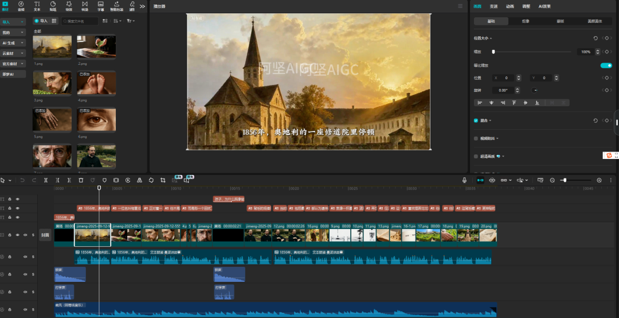Click the crop icon in timeline toolbar

(x=163, y=180)
